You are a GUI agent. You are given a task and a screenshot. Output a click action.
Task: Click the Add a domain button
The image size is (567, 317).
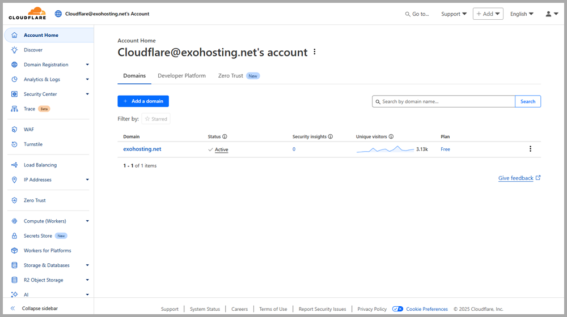pyautogui.click(x=143, y=101)
